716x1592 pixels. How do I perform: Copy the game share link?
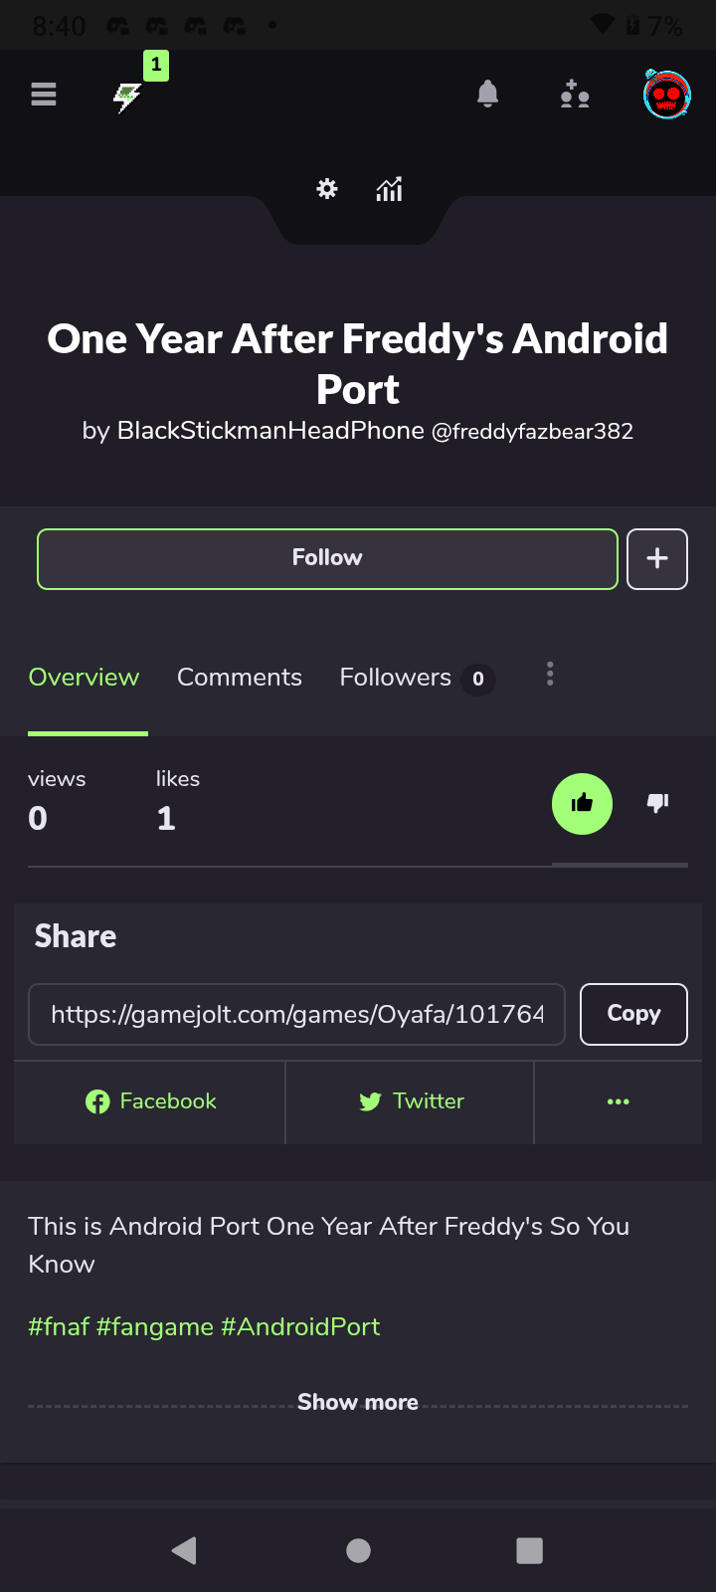click(x=633, y=1014)
